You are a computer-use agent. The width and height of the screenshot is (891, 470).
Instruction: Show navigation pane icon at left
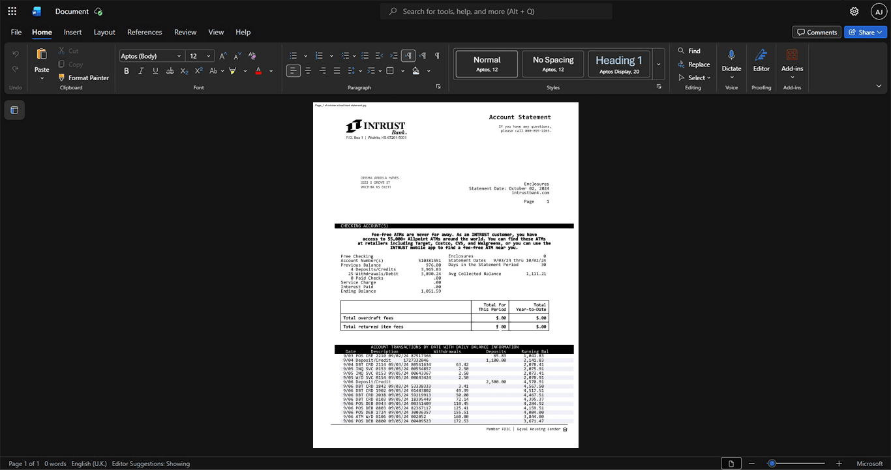click(x=14, y=110)
